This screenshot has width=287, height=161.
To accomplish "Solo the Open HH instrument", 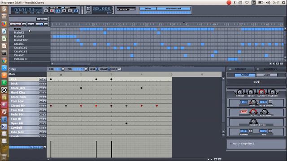I will point(44,123).
